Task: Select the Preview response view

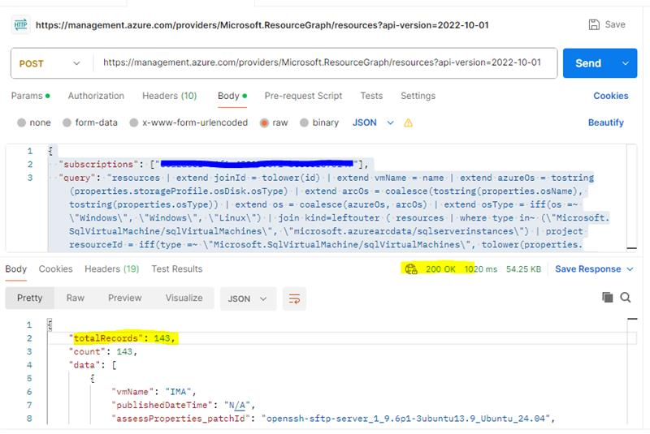Action: pyautogui.click(x=125, y=298)
